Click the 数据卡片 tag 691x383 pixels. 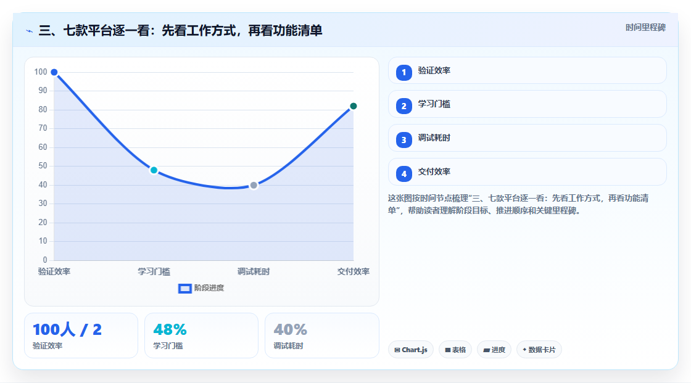[539, 350]
